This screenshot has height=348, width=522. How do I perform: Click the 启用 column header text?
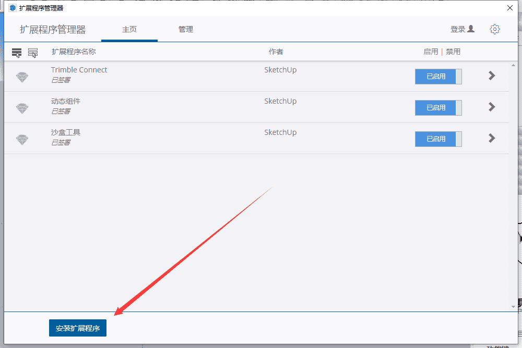(431, 52)
